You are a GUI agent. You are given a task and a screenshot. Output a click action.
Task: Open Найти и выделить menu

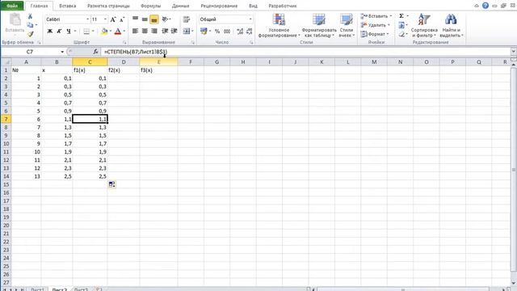coord(451,26)
